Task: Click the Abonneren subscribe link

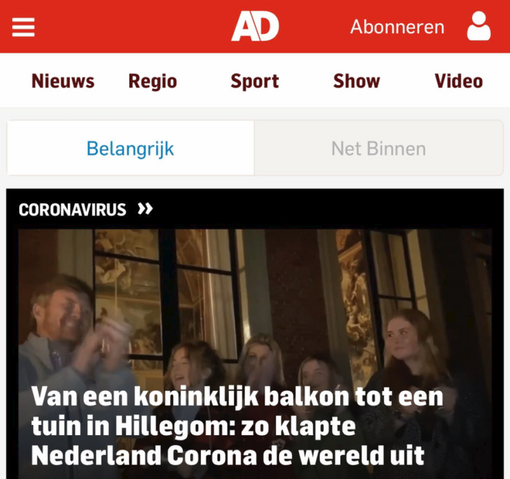Action: pyautogui.click(x=397, y=27)
